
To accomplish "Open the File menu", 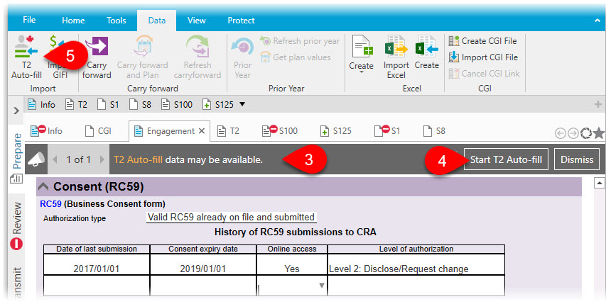I will [x=29, y=20].
